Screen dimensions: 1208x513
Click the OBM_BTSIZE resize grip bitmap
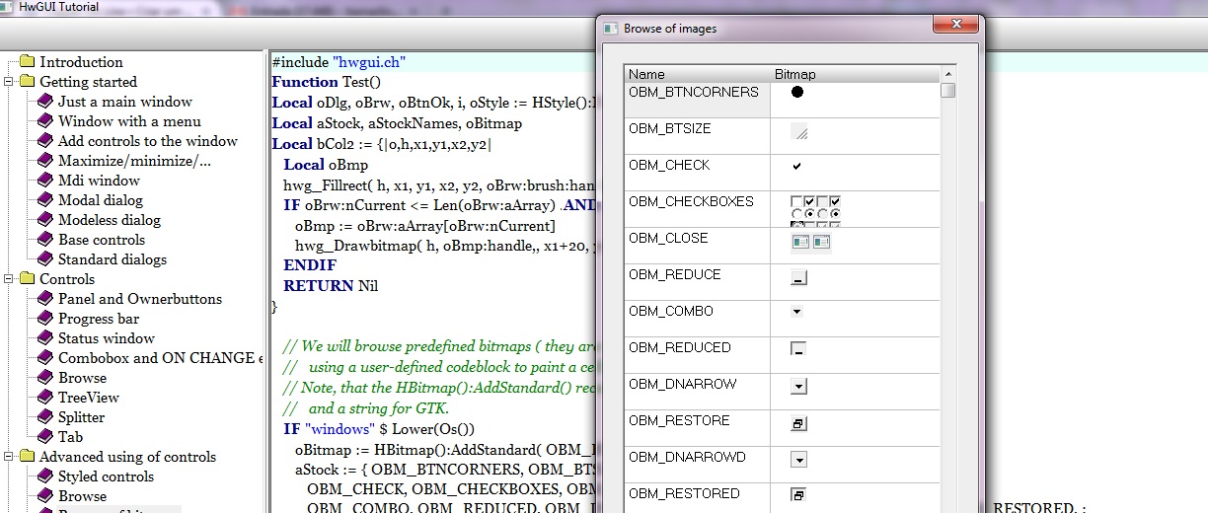799,132
